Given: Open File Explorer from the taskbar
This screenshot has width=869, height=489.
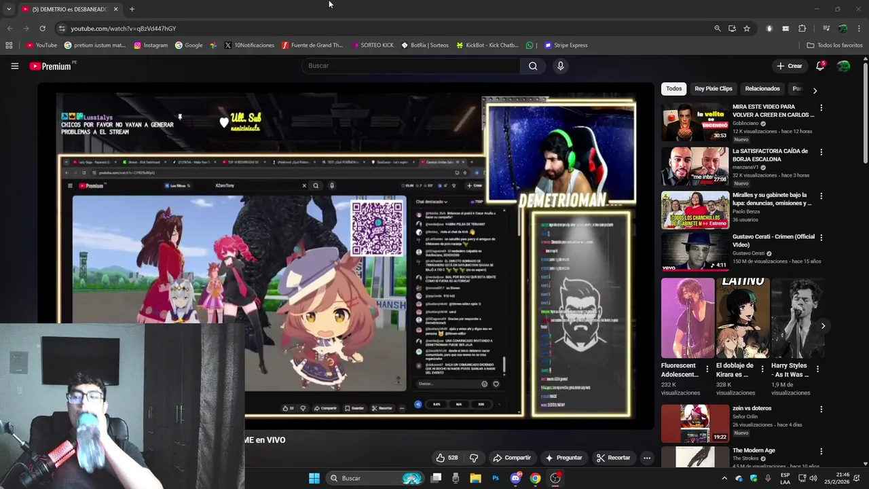Looking at the screenshot, I should 475,478.
